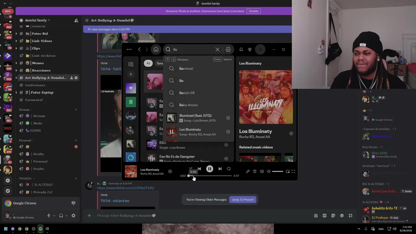The image size is (416, 234).
Task: Open Spotify notifications bell
Action: 241,49
